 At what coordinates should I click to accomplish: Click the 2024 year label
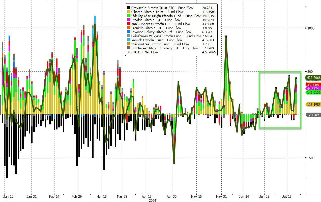(152, 200)
